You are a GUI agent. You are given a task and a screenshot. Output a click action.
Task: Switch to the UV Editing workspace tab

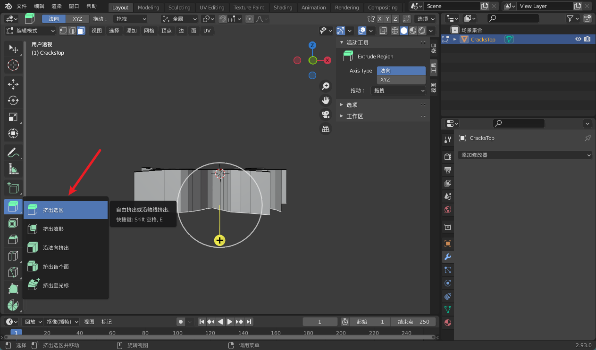click(212, 8)
